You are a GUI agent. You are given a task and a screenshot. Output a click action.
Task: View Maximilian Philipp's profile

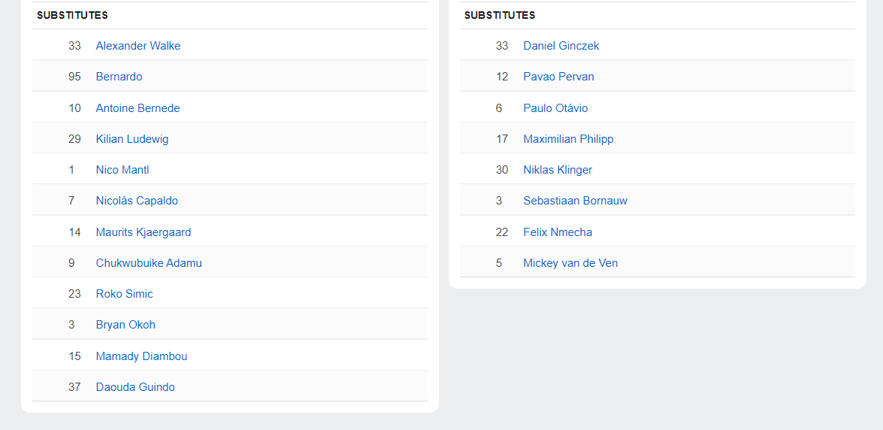(x=568, y=139)
